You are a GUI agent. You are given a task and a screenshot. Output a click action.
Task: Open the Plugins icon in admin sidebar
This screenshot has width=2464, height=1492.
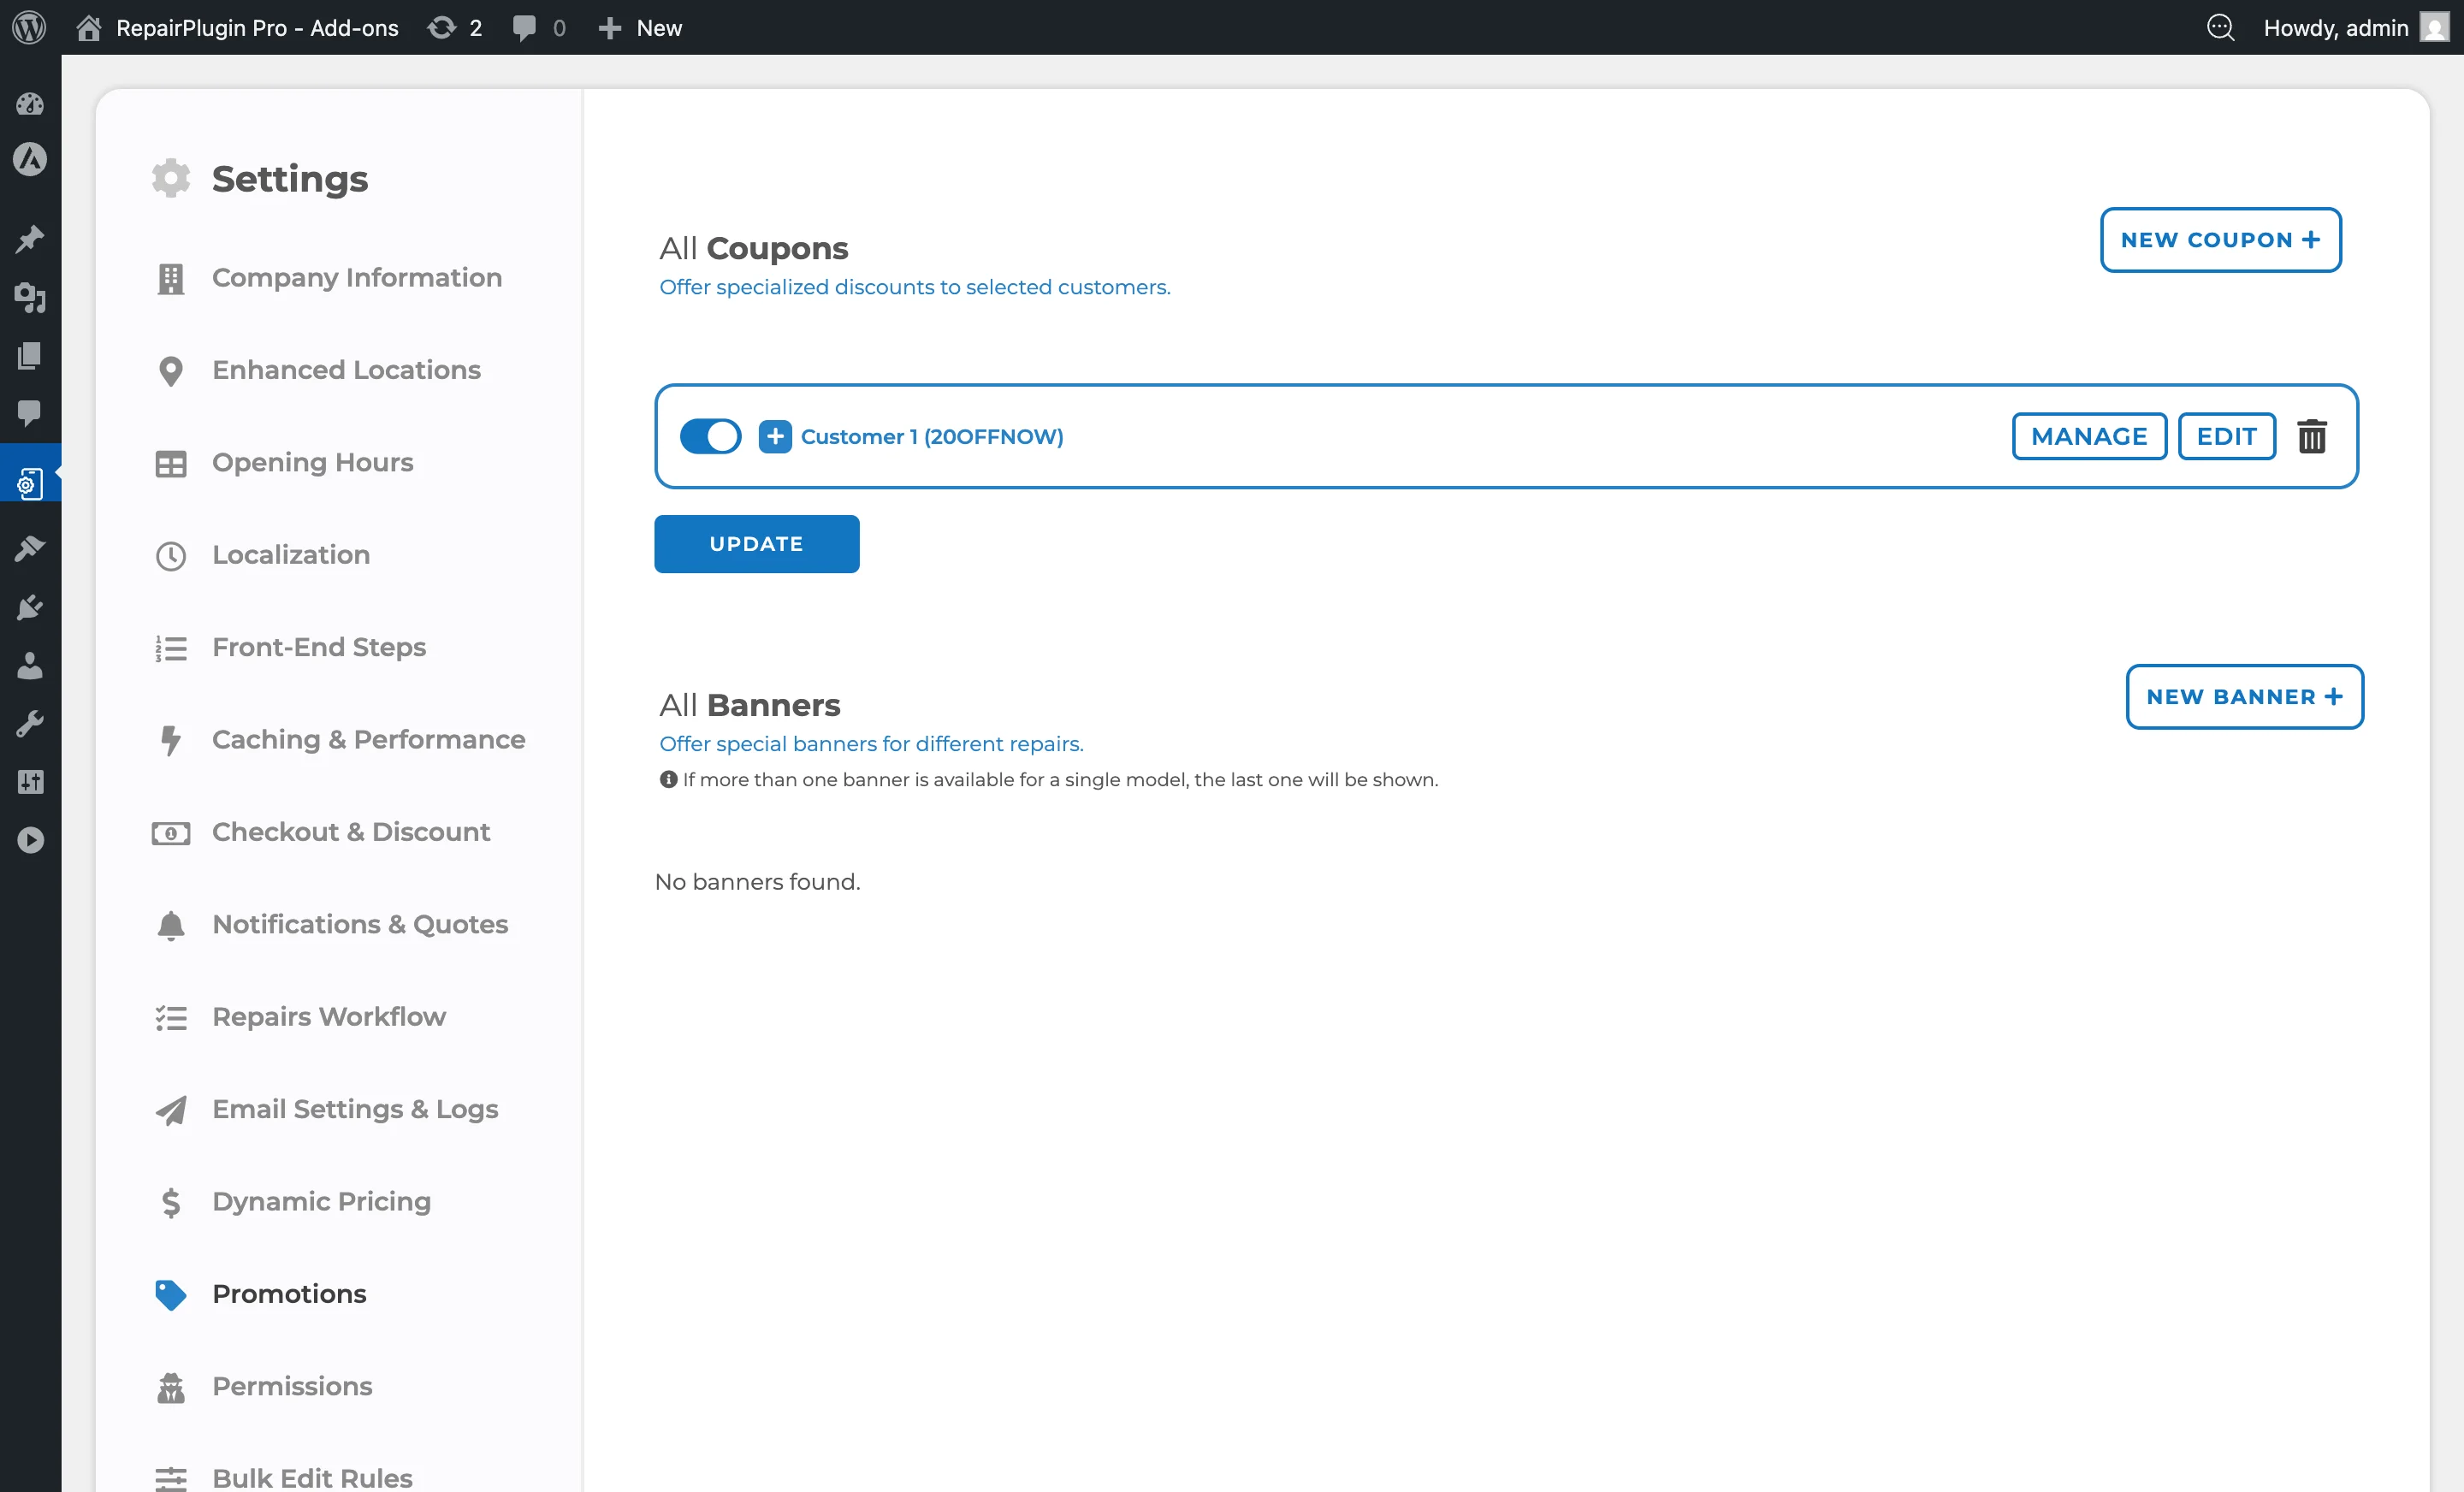click(30, 607)
